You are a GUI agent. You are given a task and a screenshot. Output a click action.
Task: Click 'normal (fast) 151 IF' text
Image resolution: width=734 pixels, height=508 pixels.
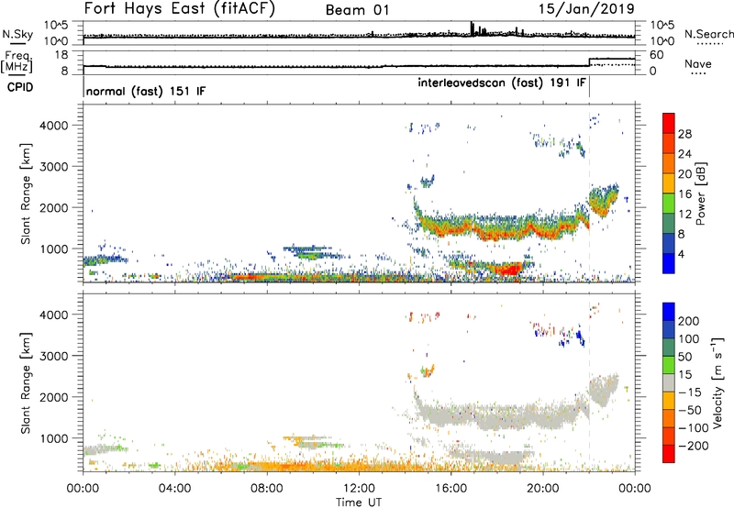(146, 91)
